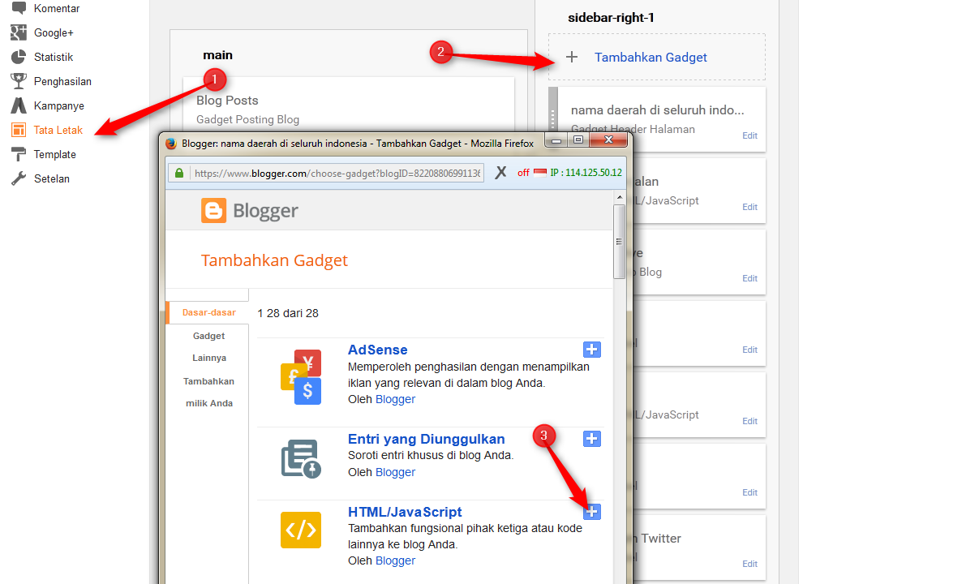This screenshot has width=979, height=584.
Task: Click the green padlock in the popup address bar
Action: click(180, 173)
